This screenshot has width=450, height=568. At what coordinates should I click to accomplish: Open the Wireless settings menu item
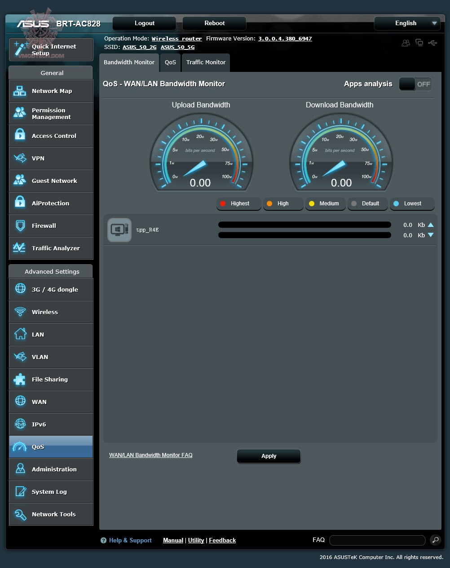point(51,312)
